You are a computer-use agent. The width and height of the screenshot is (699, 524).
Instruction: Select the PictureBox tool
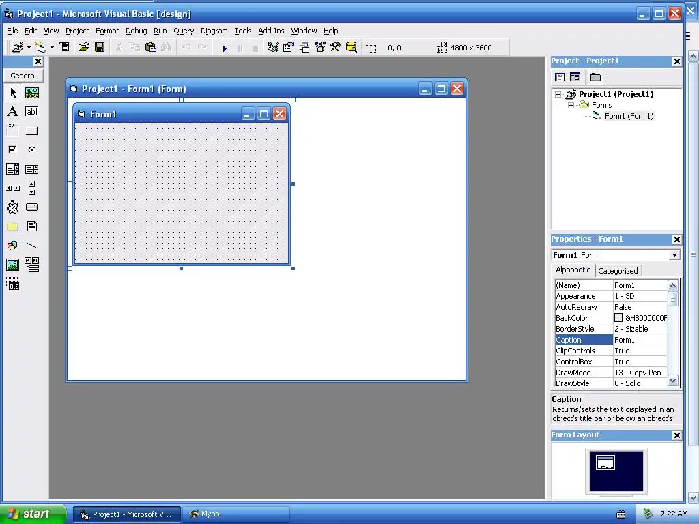click(x=31, y=93)
